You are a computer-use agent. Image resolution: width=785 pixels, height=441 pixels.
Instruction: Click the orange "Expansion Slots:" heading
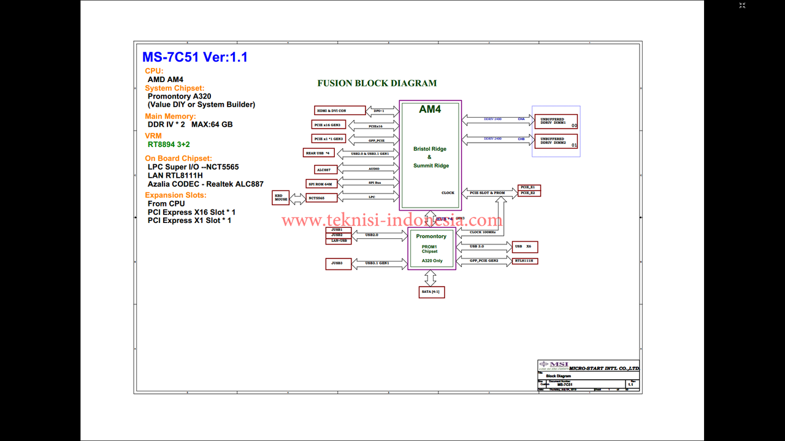click(x=175, y=195)
